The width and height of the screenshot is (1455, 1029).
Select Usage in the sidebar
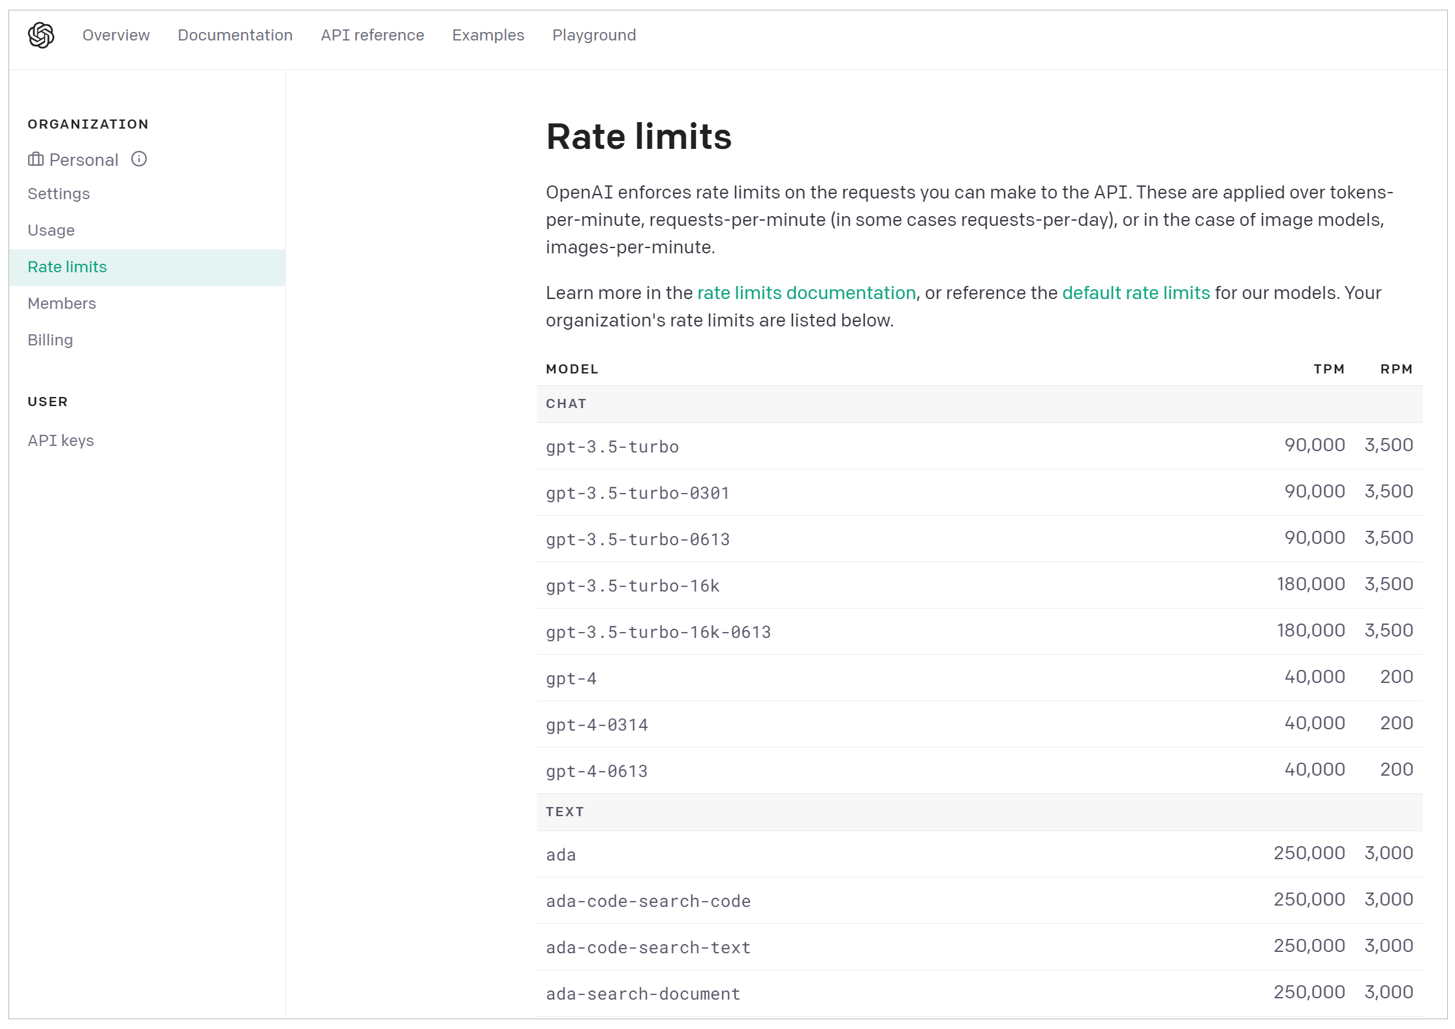pyautogui.click(x=51, y=230)
